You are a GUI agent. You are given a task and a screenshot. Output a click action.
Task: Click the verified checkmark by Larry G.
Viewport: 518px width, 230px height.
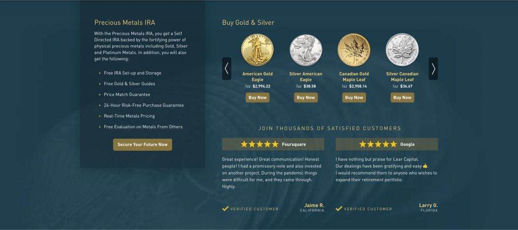(x=339, y=208)
